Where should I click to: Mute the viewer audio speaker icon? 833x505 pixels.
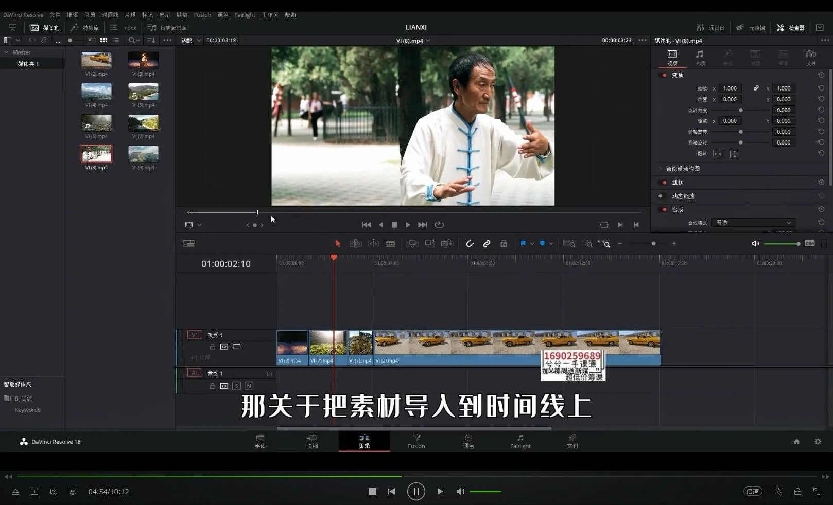coord(755,243)
